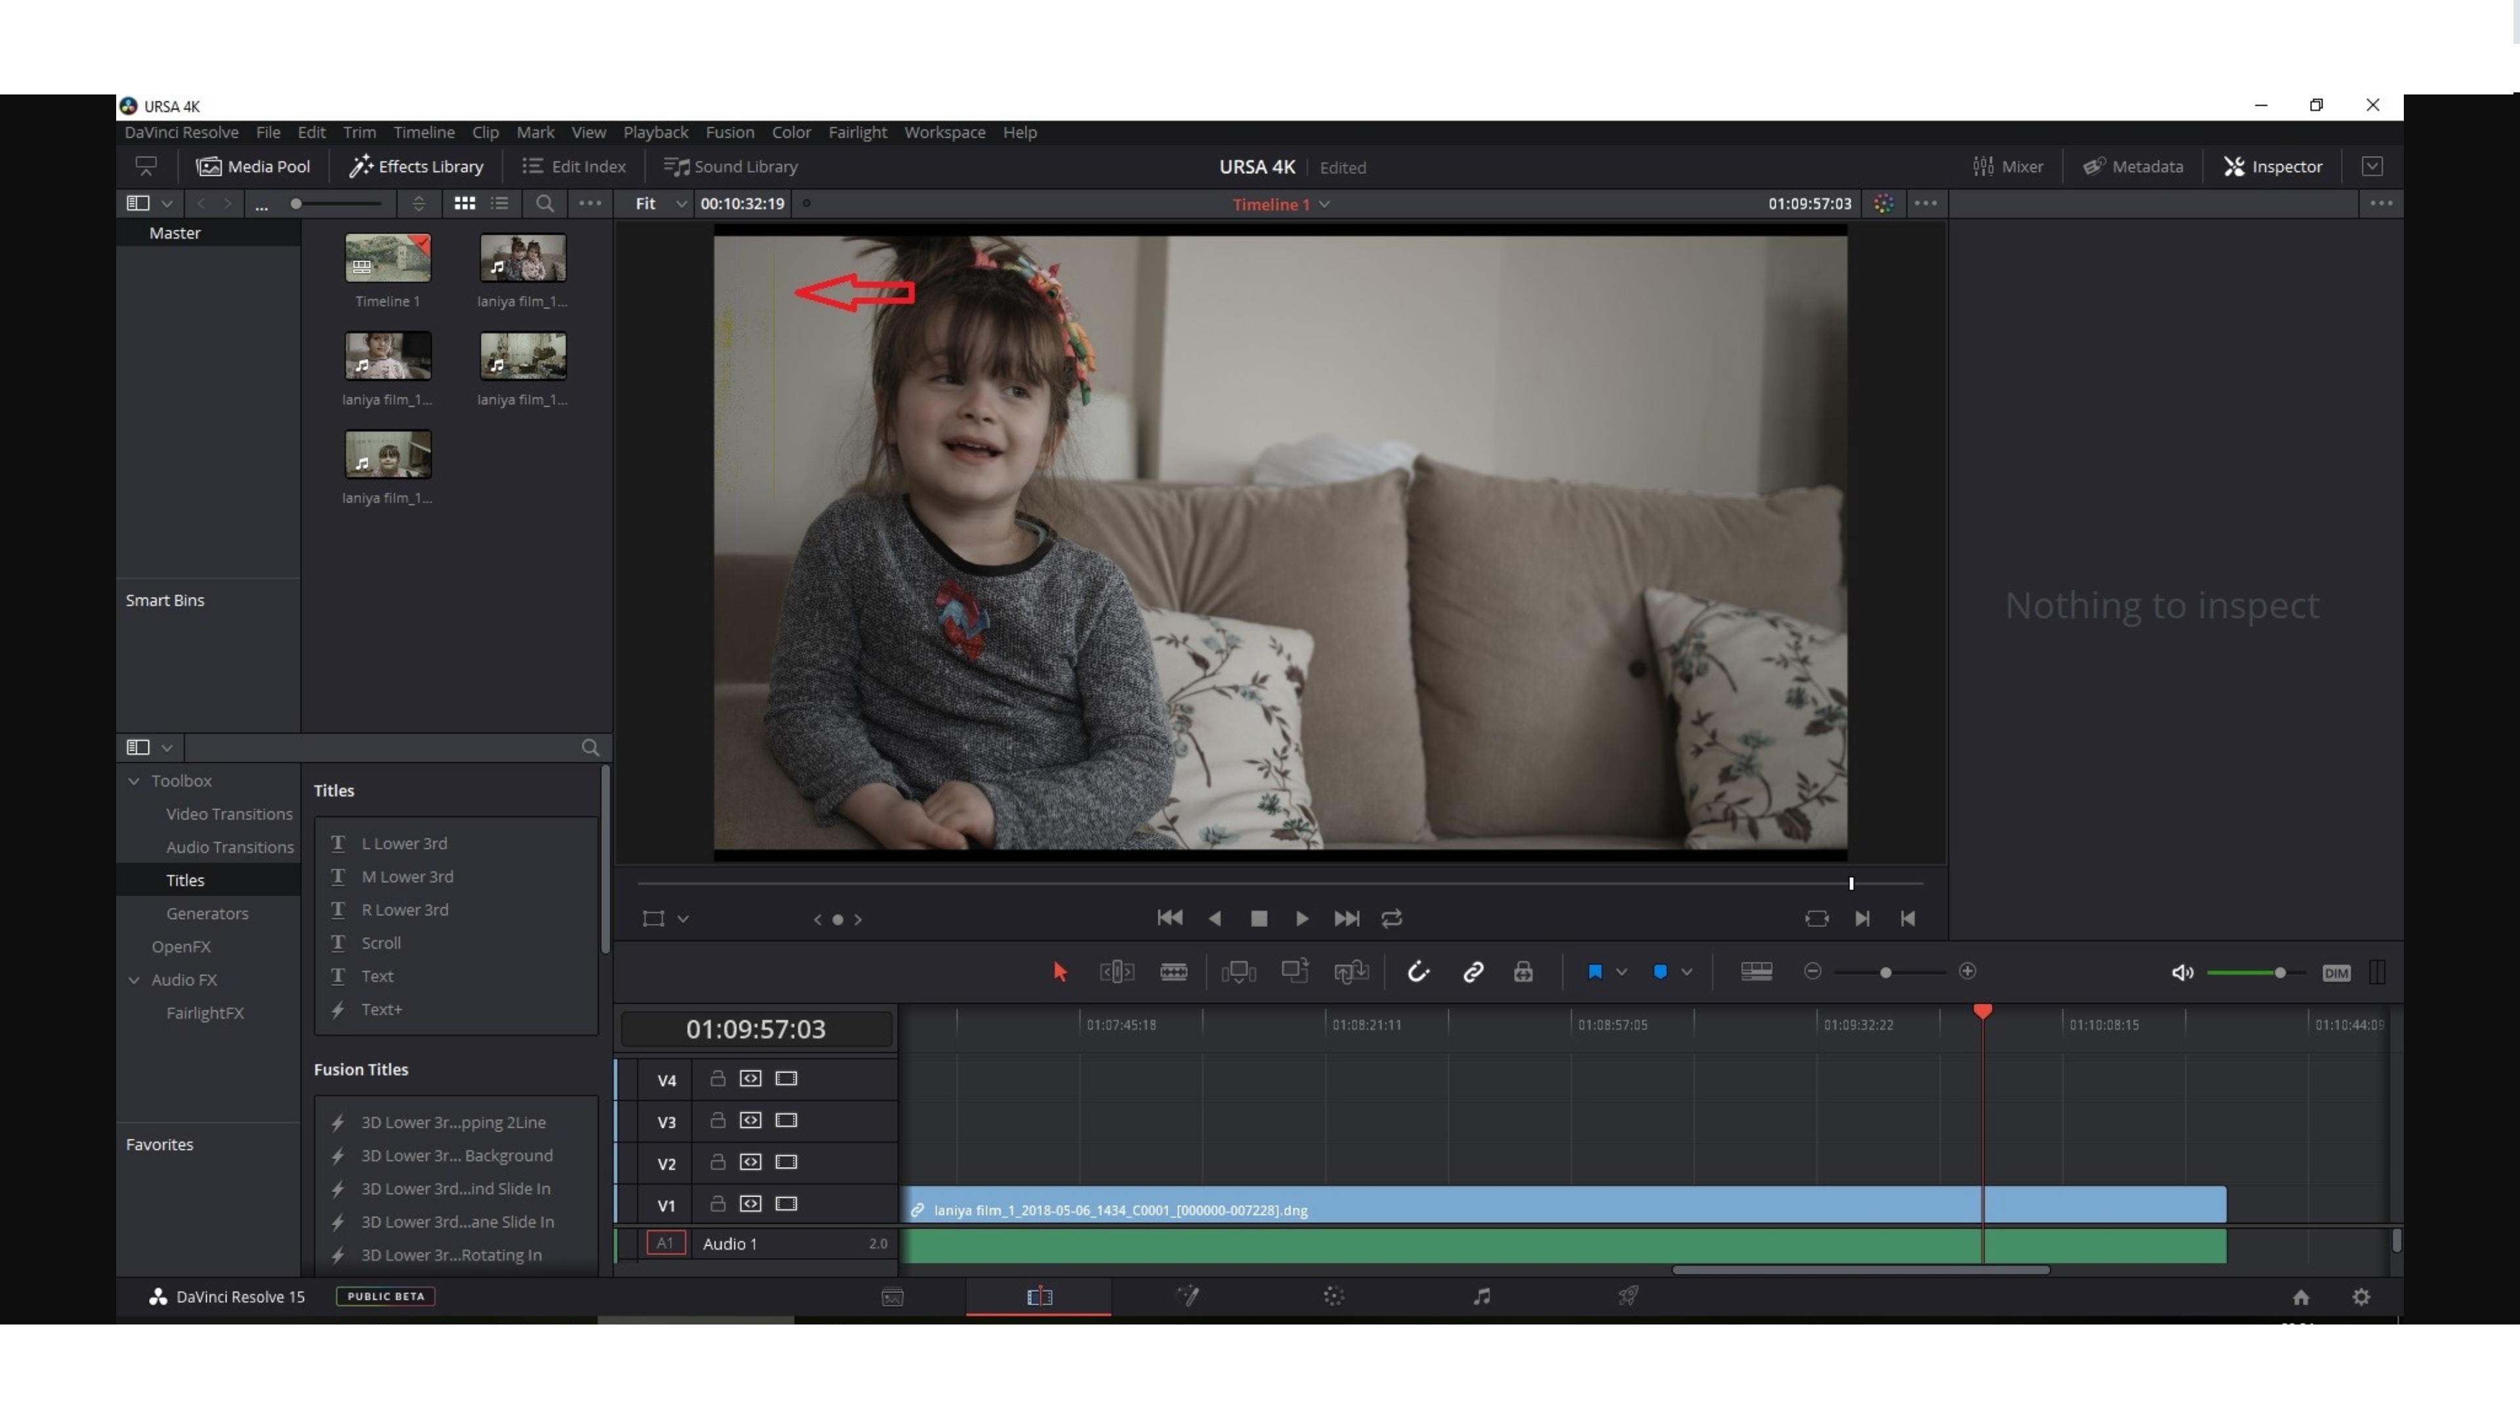Choose the Blade Edit Mode tool
This screenshot has height=1417, width=2520.
[1173, 972]
